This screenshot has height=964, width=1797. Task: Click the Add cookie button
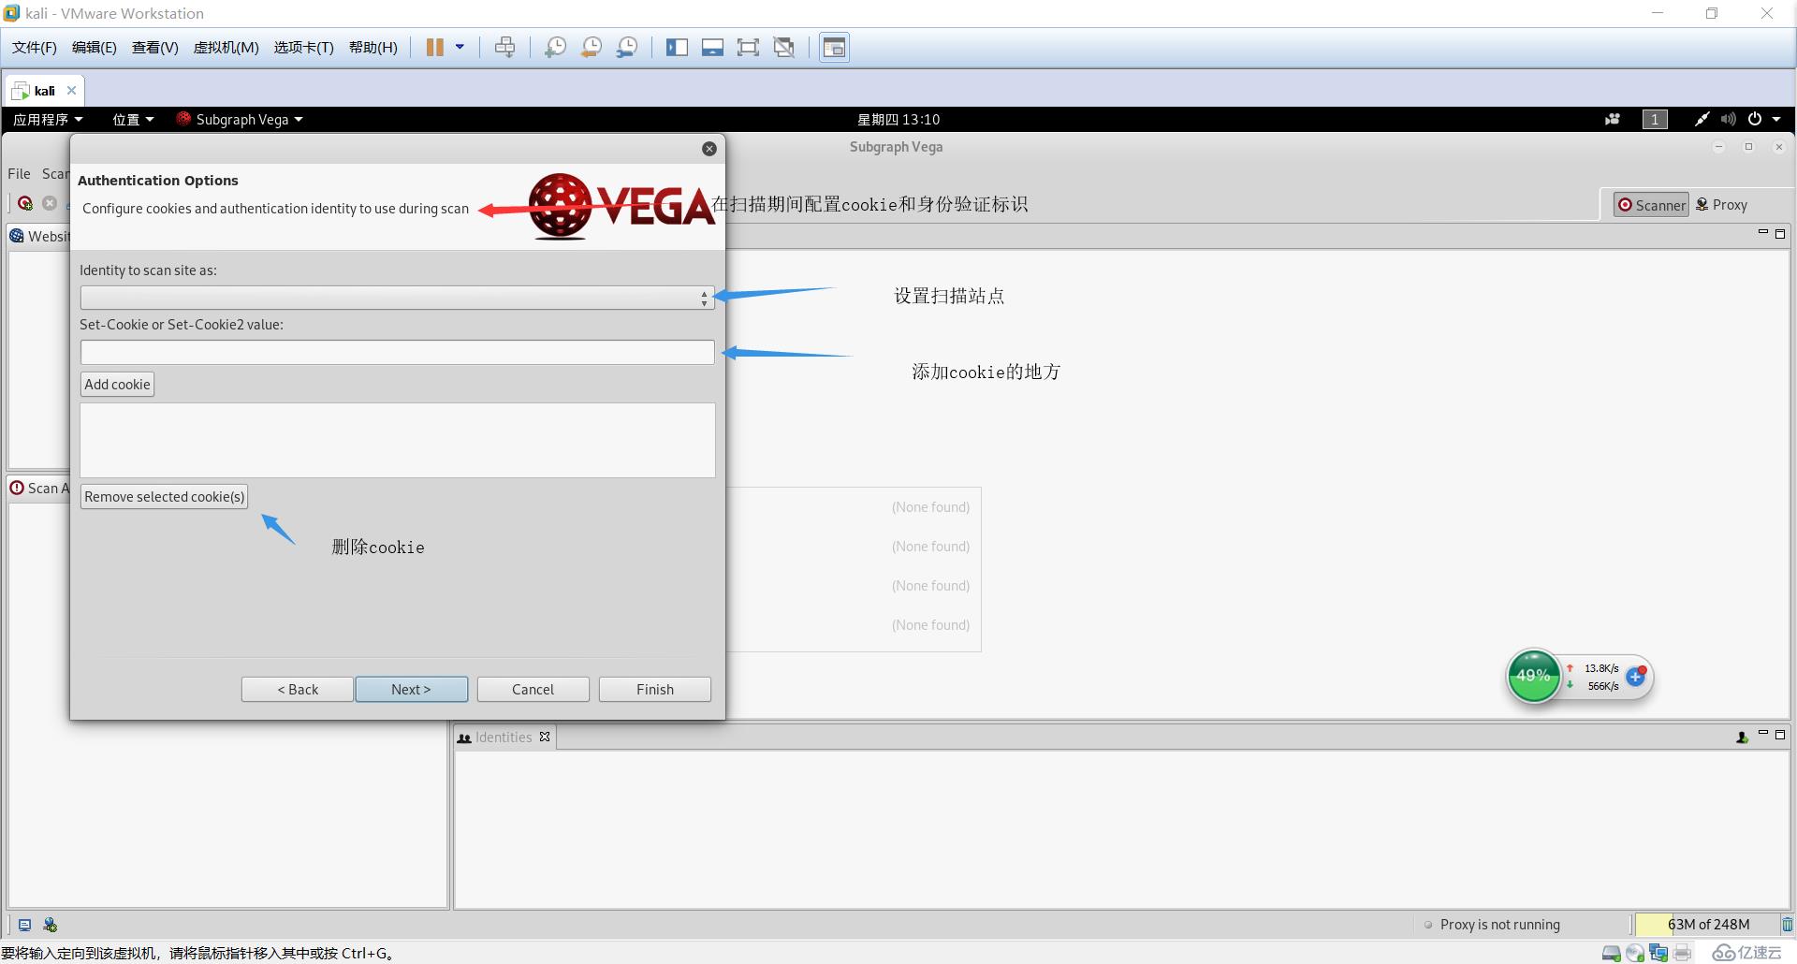coord(117,385)
